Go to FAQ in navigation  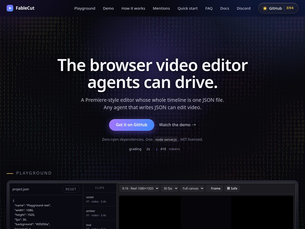[209, 8]
